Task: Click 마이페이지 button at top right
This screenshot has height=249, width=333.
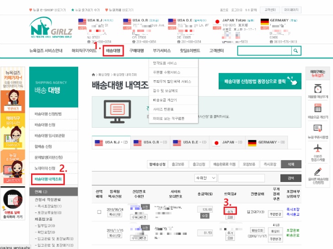Action: pos(291,10)
